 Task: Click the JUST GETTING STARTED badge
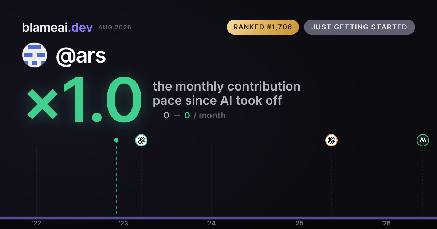(x=359, y=27)
